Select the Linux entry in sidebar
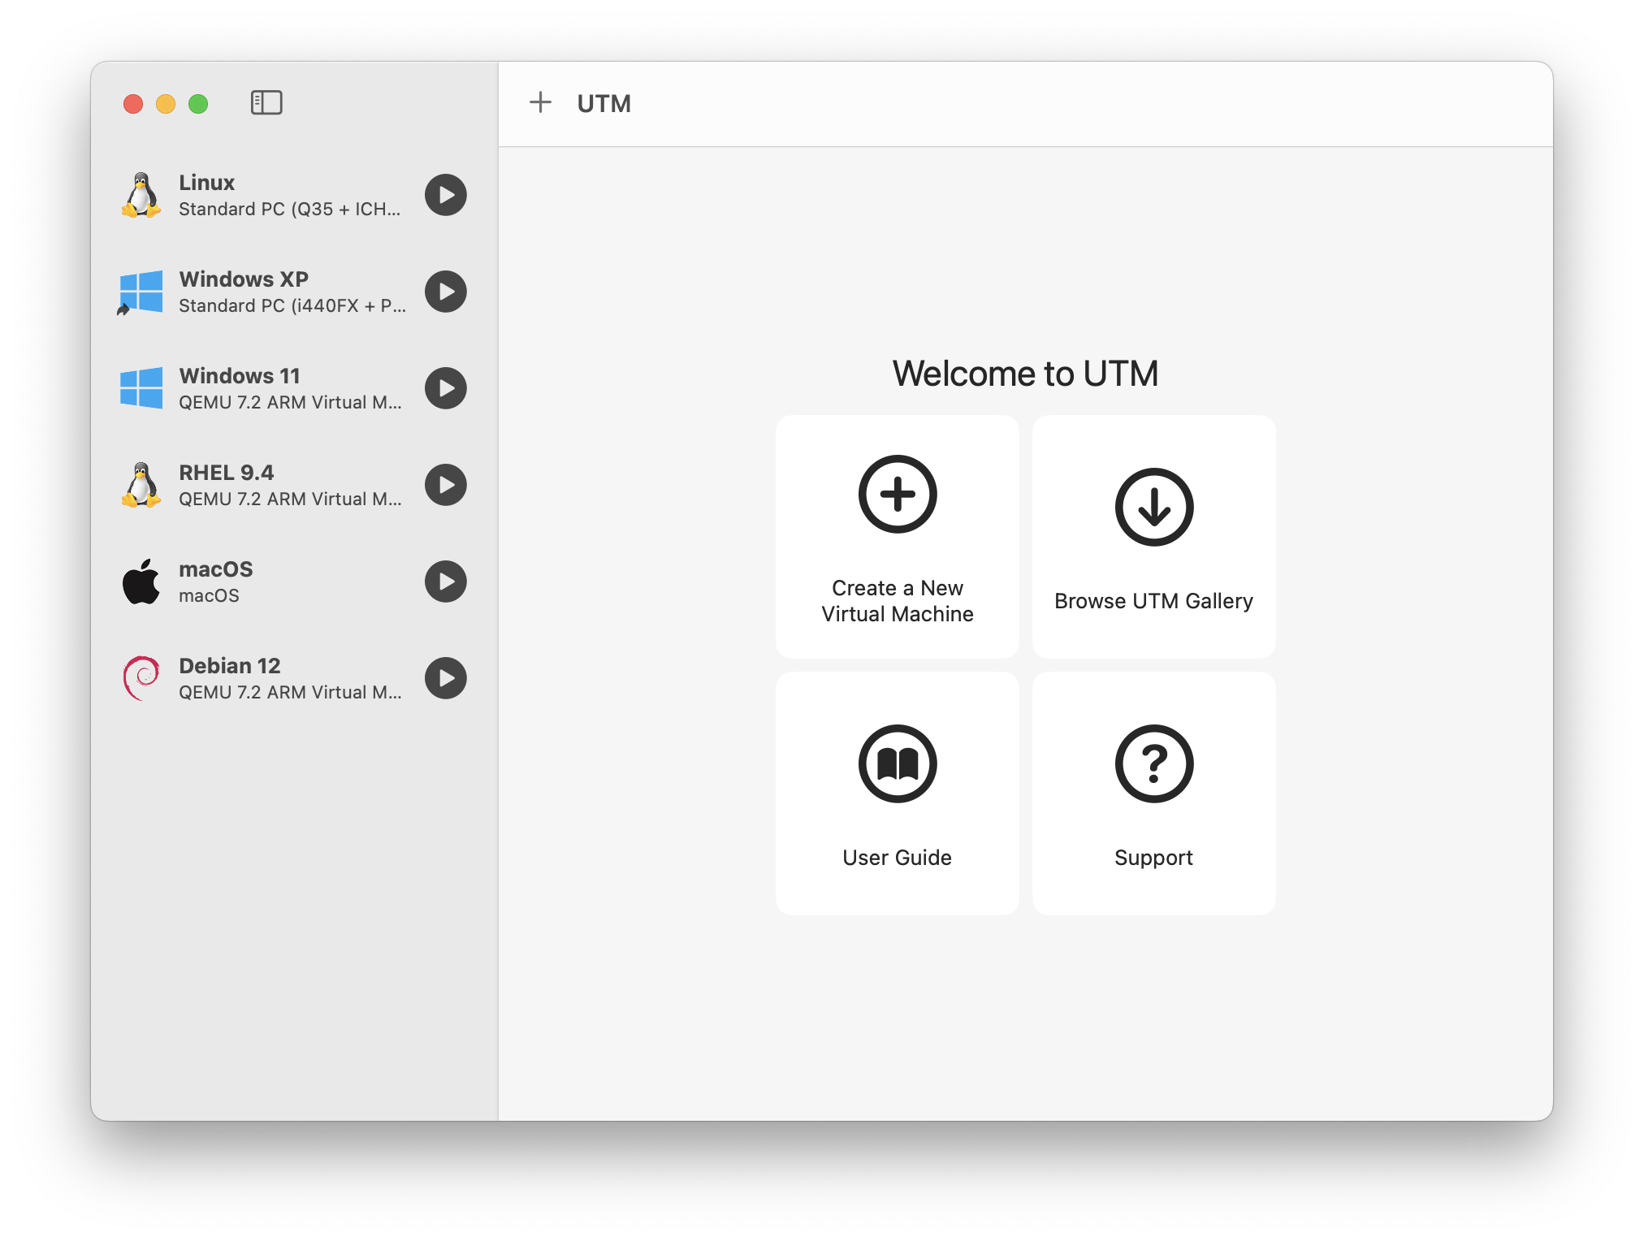This screenshot has height=1241, width=1644. coord(276,195)
